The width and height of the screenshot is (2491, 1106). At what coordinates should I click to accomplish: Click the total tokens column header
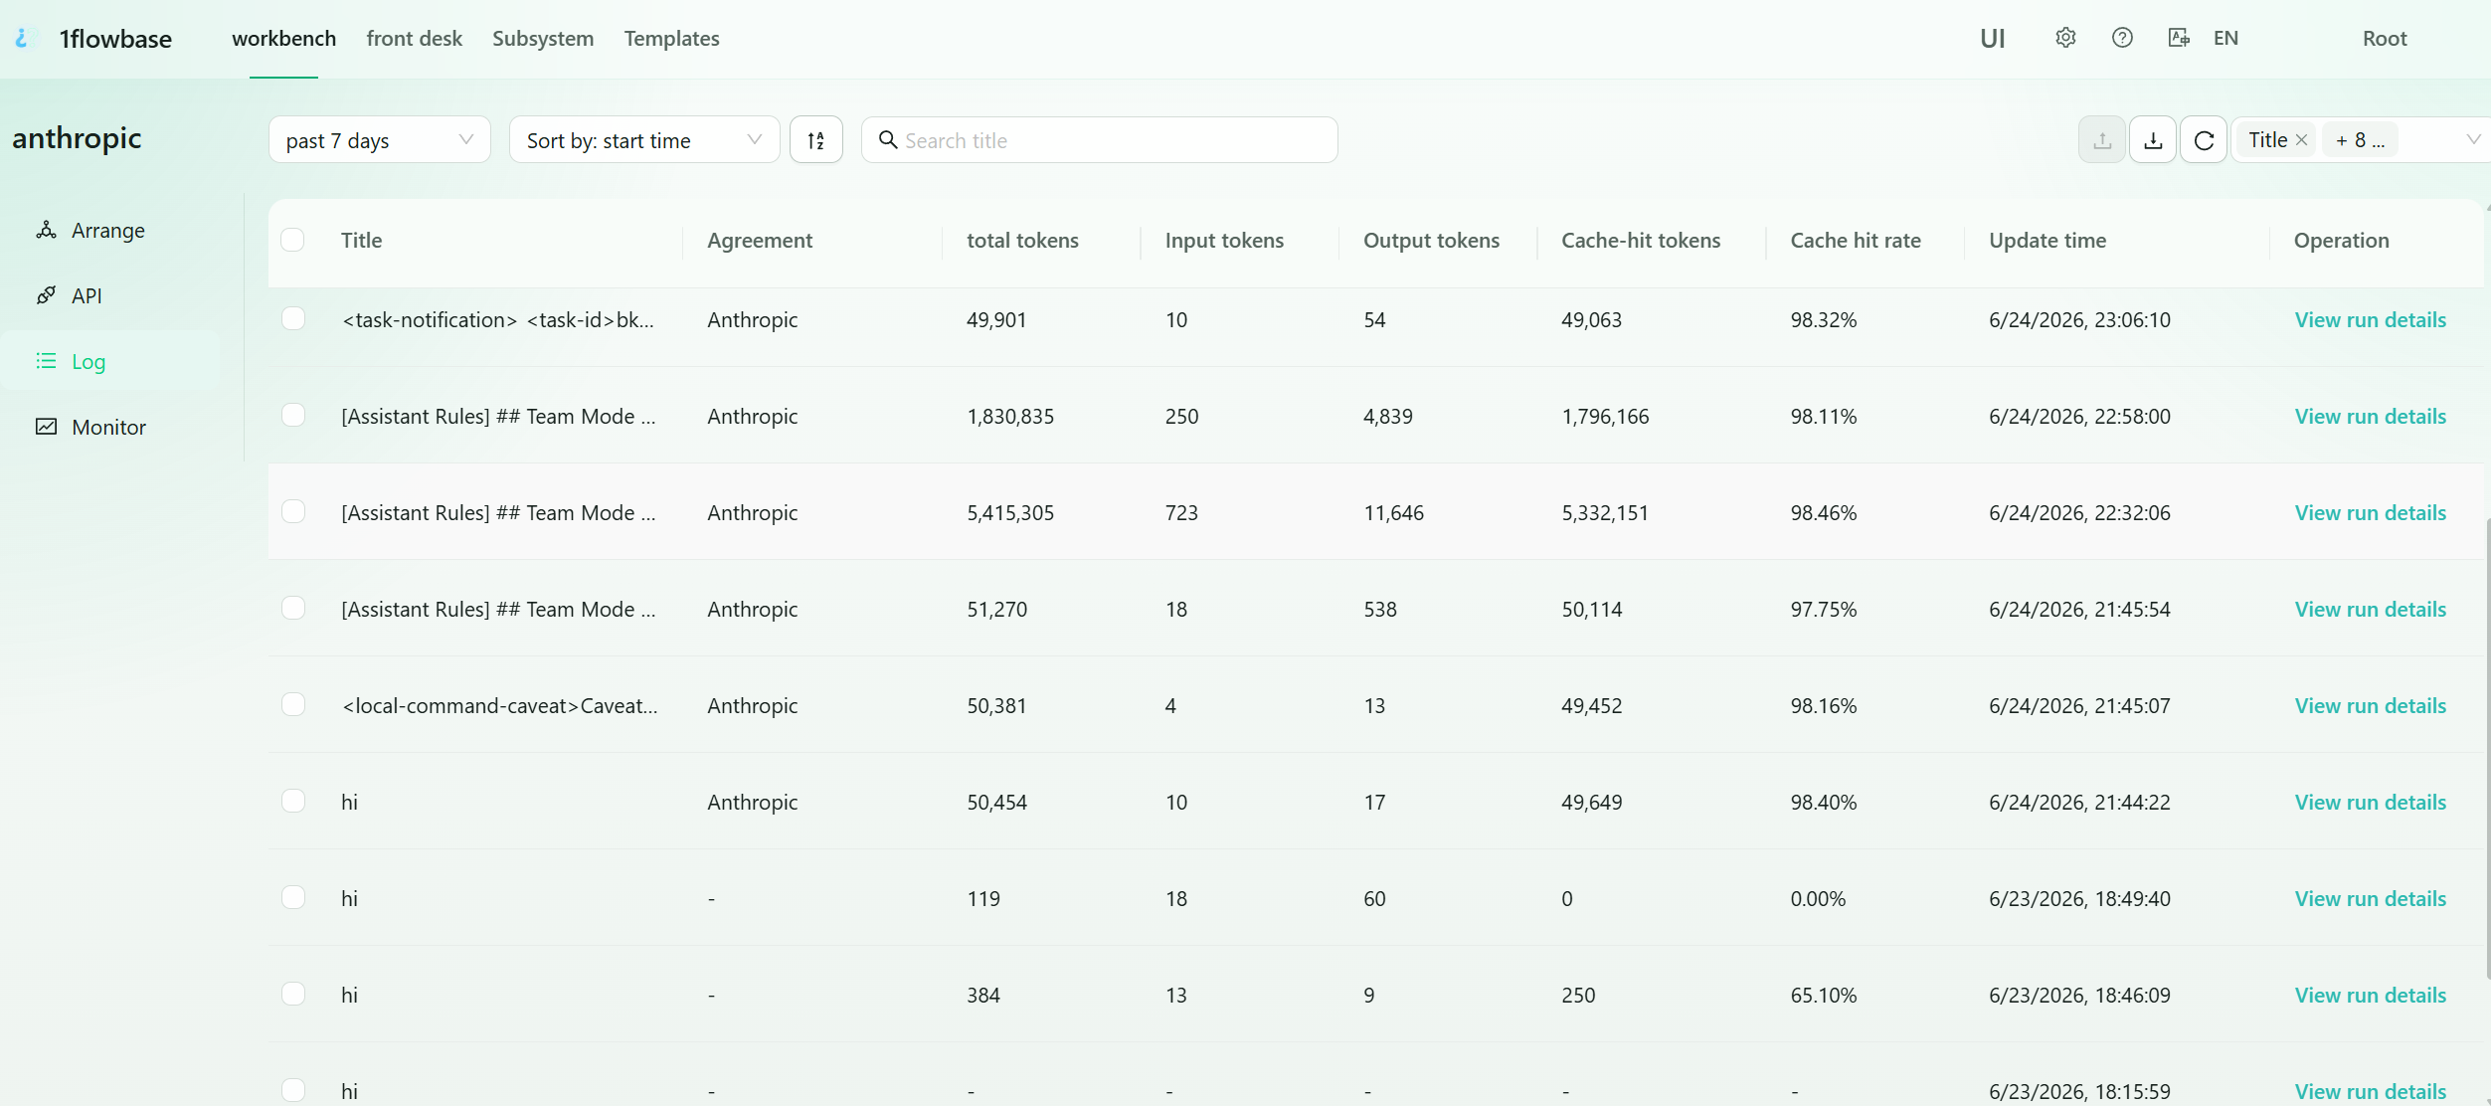tap(1022, 240)
